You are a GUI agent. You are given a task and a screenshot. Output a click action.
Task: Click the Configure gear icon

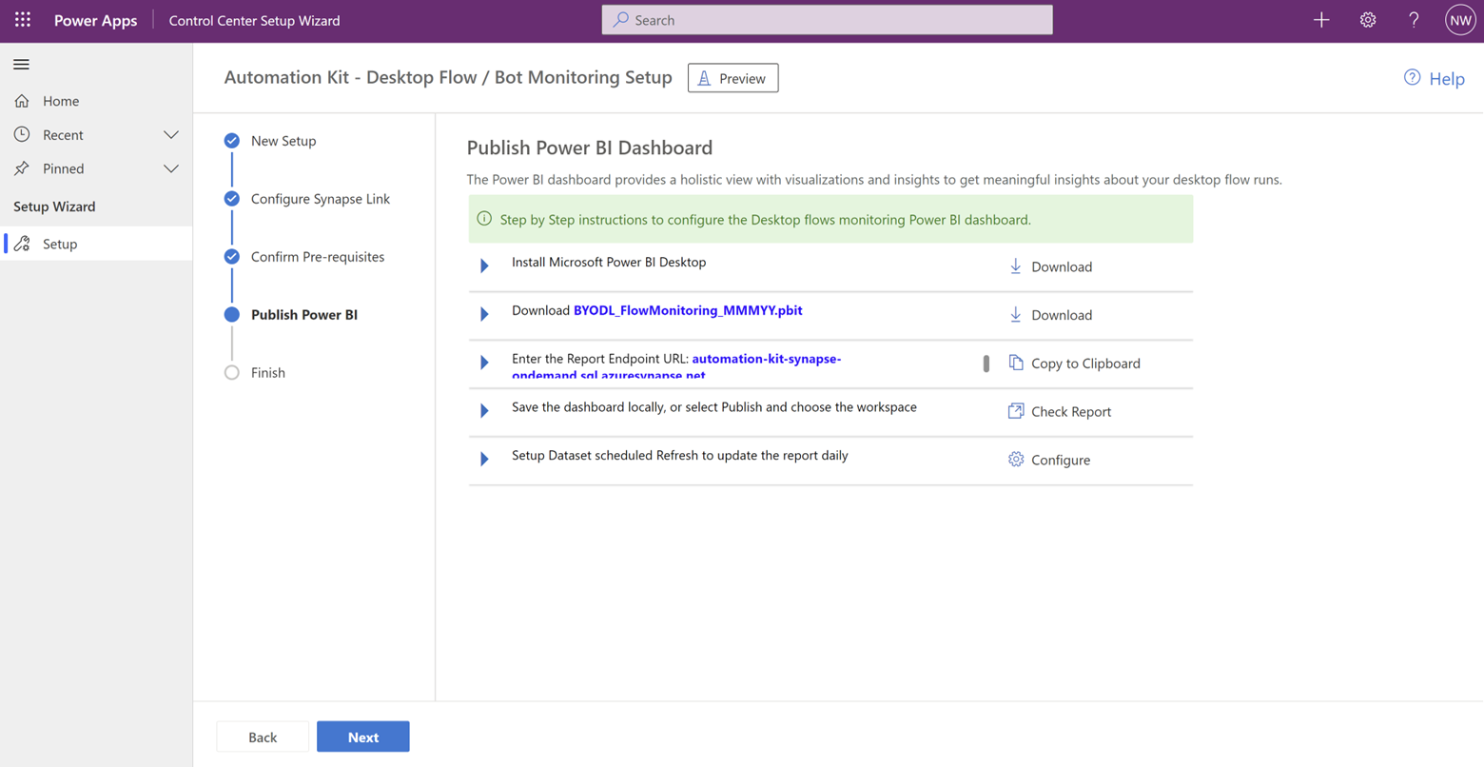(x=1015, y=460)
